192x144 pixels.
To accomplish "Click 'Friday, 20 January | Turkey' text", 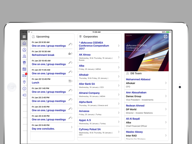I will [x=90, y=114].
